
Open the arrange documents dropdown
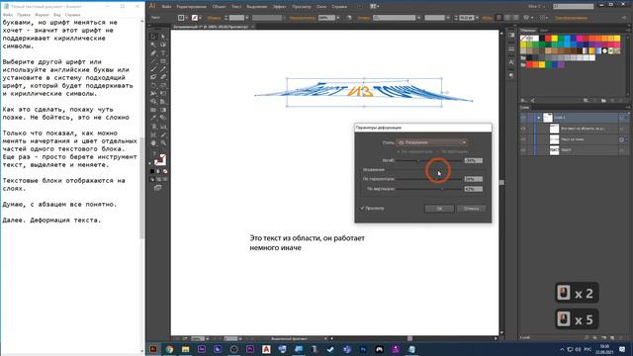pyautogui.click(x=374, y=6)
